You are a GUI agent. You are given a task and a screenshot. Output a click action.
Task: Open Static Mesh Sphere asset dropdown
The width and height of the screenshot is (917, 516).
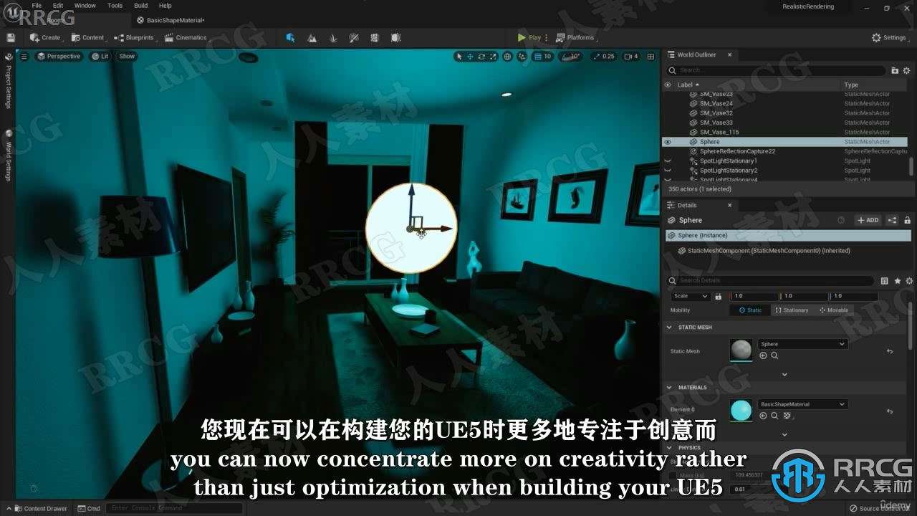(x=802, y=344)
